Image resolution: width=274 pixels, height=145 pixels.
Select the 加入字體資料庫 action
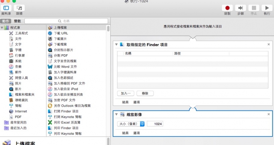[x=65, y=72]
